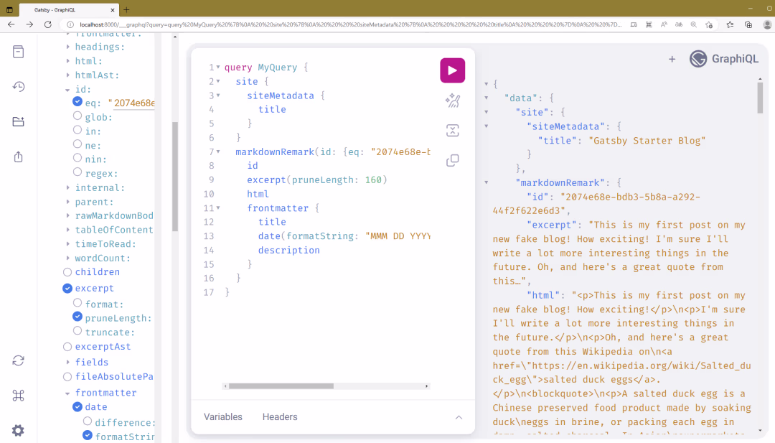Add page to favorites star icon
775x443 pixels.
(709, 24)
